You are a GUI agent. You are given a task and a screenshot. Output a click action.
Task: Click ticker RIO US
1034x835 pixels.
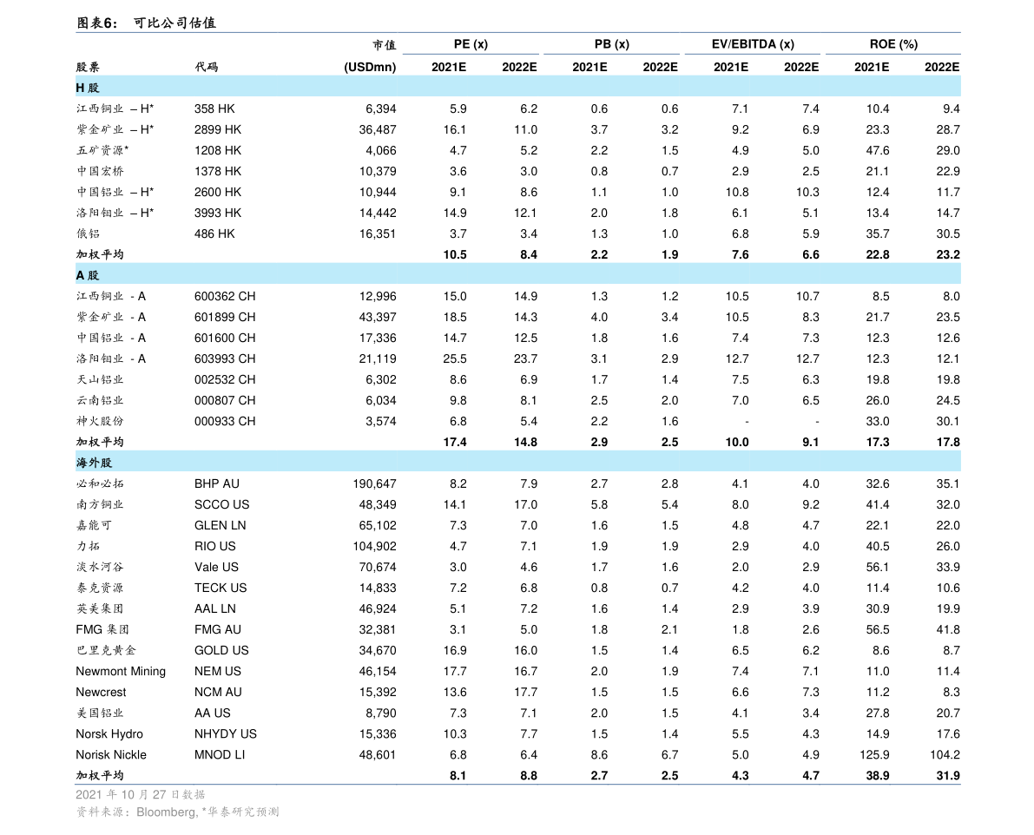[215, 546]
